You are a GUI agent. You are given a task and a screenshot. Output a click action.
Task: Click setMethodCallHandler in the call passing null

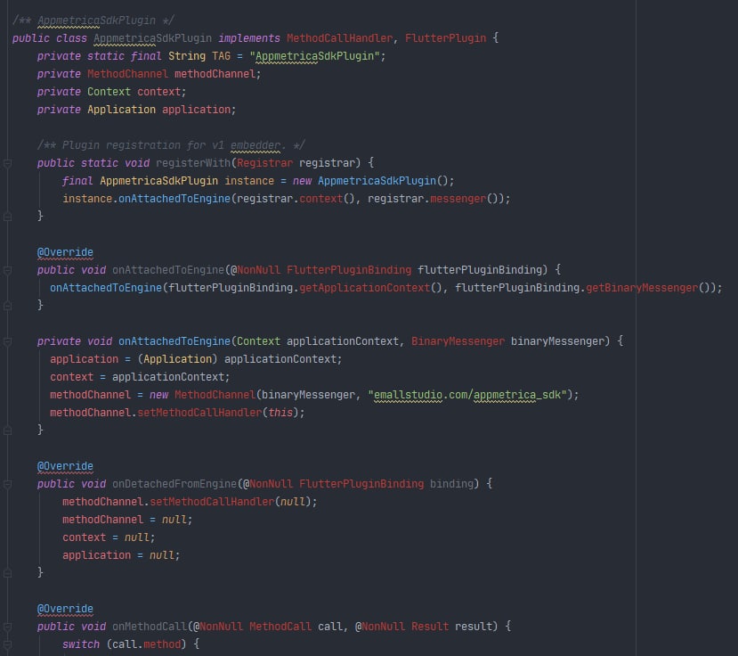pos(212,502)
